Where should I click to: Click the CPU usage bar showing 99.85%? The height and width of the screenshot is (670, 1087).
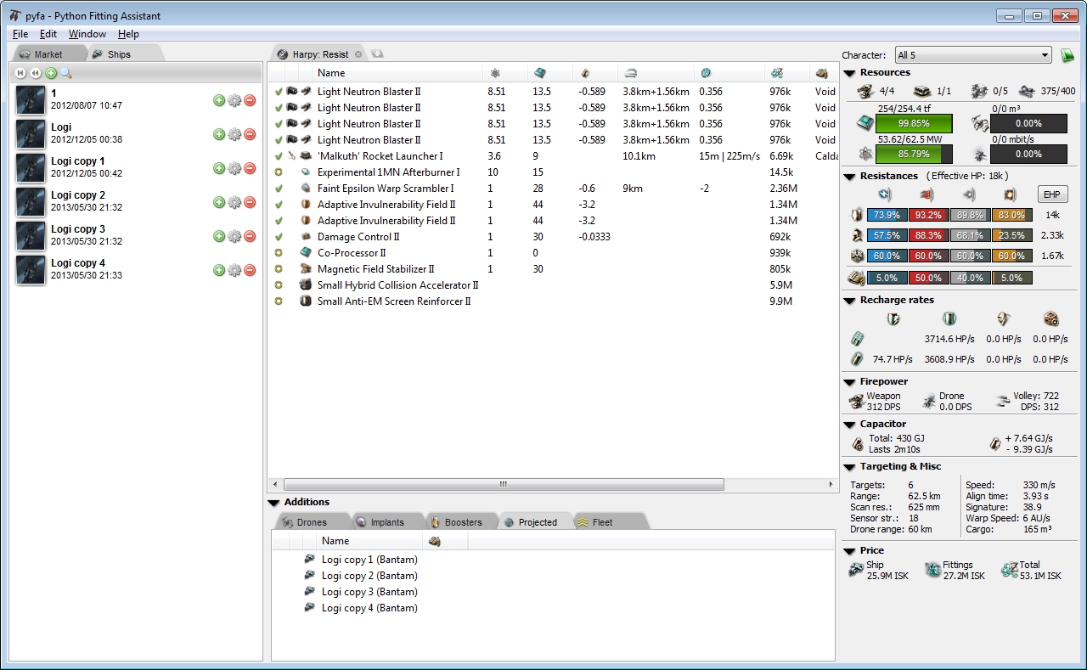(x=915, y=123)
